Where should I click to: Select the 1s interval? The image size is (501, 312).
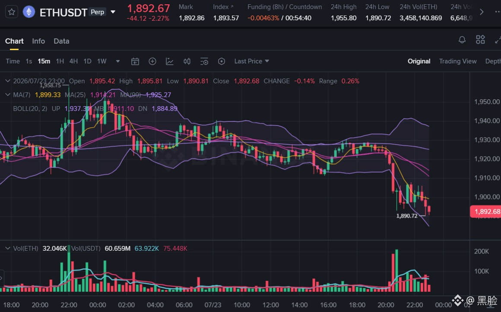pos(29,61)
